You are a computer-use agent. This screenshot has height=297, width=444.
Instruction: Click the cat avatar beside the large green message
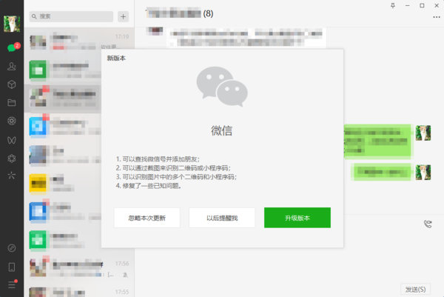pos(423,133)
